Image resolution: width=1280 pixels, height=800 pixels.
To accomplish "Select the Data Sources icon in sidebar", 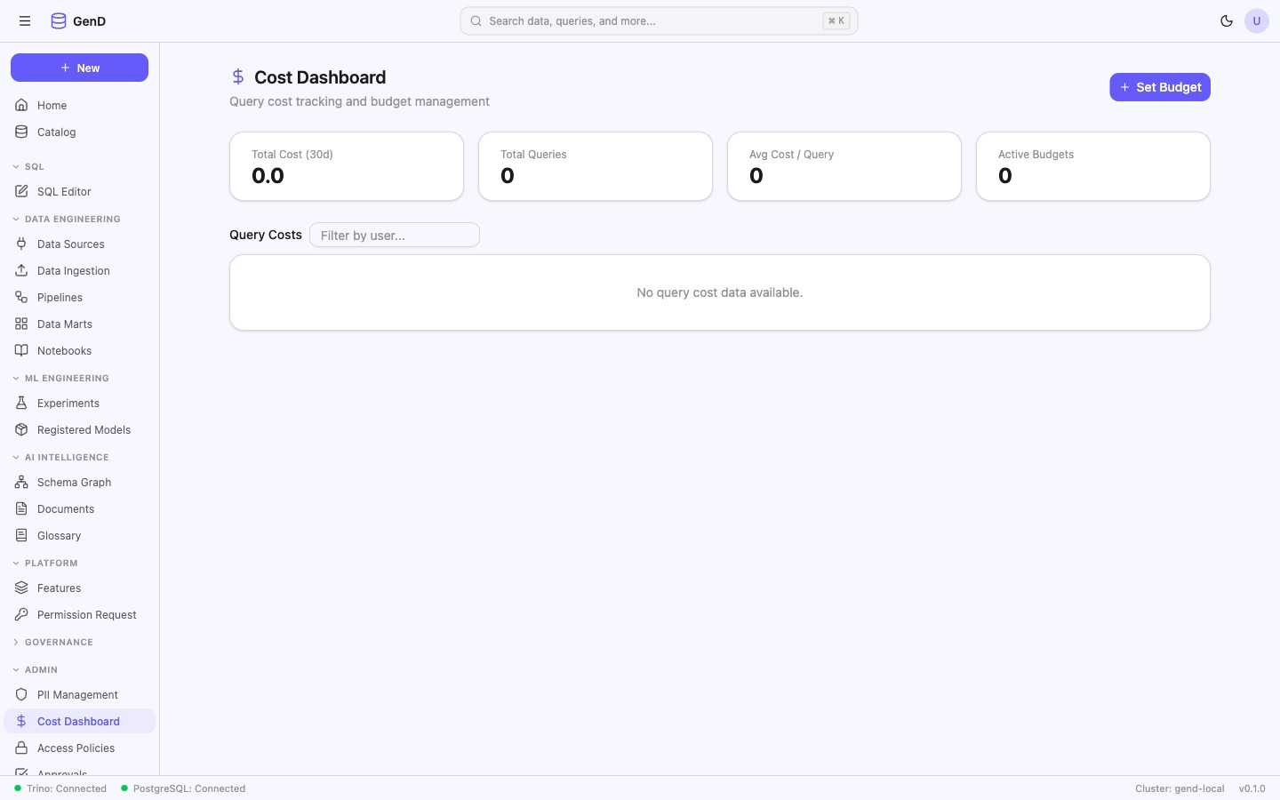I will click(x=21, y=244).
